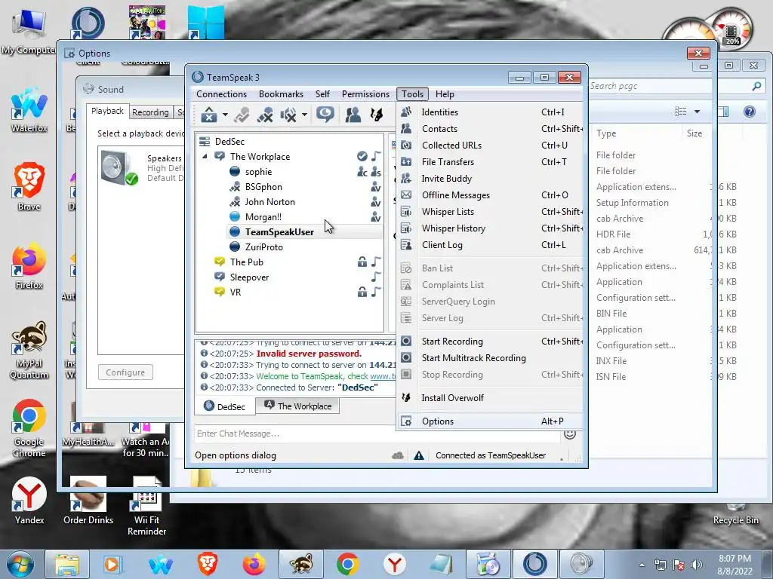Viewport: 773px width, 579px height.
Task: Choose Identities from Tools menu
Action: coord(490,112)
